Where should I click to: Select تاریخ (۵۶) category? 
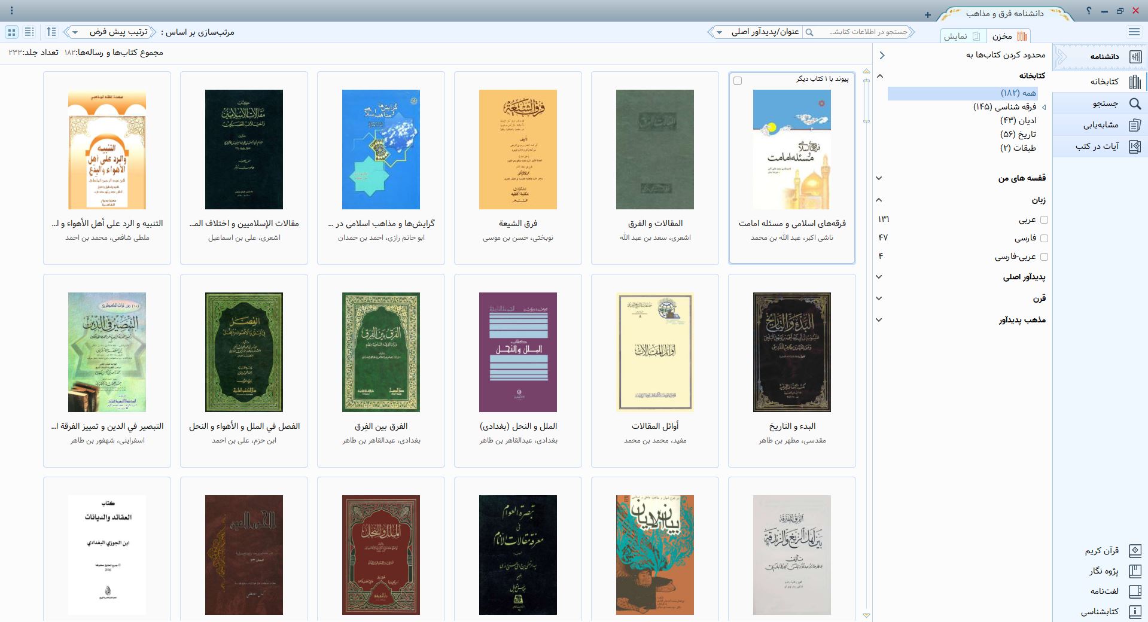coord(1018,135)
